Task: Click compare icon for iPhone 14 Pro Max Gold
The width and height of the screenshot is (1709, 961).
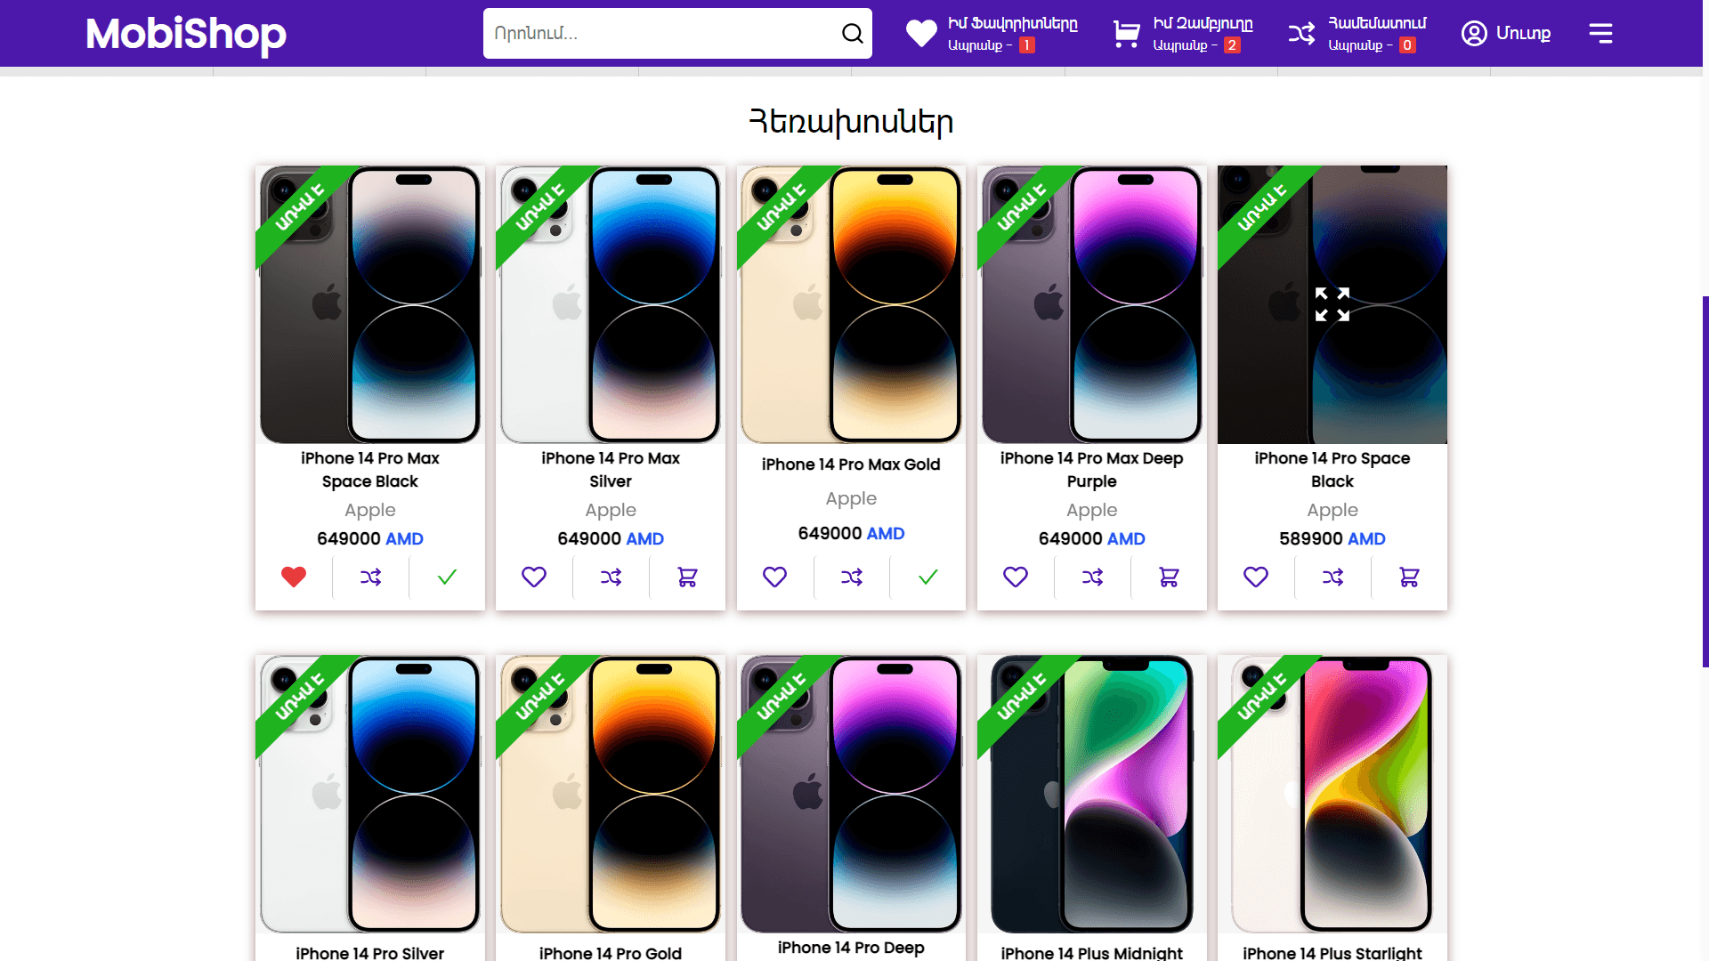Action: coord(852,577)
